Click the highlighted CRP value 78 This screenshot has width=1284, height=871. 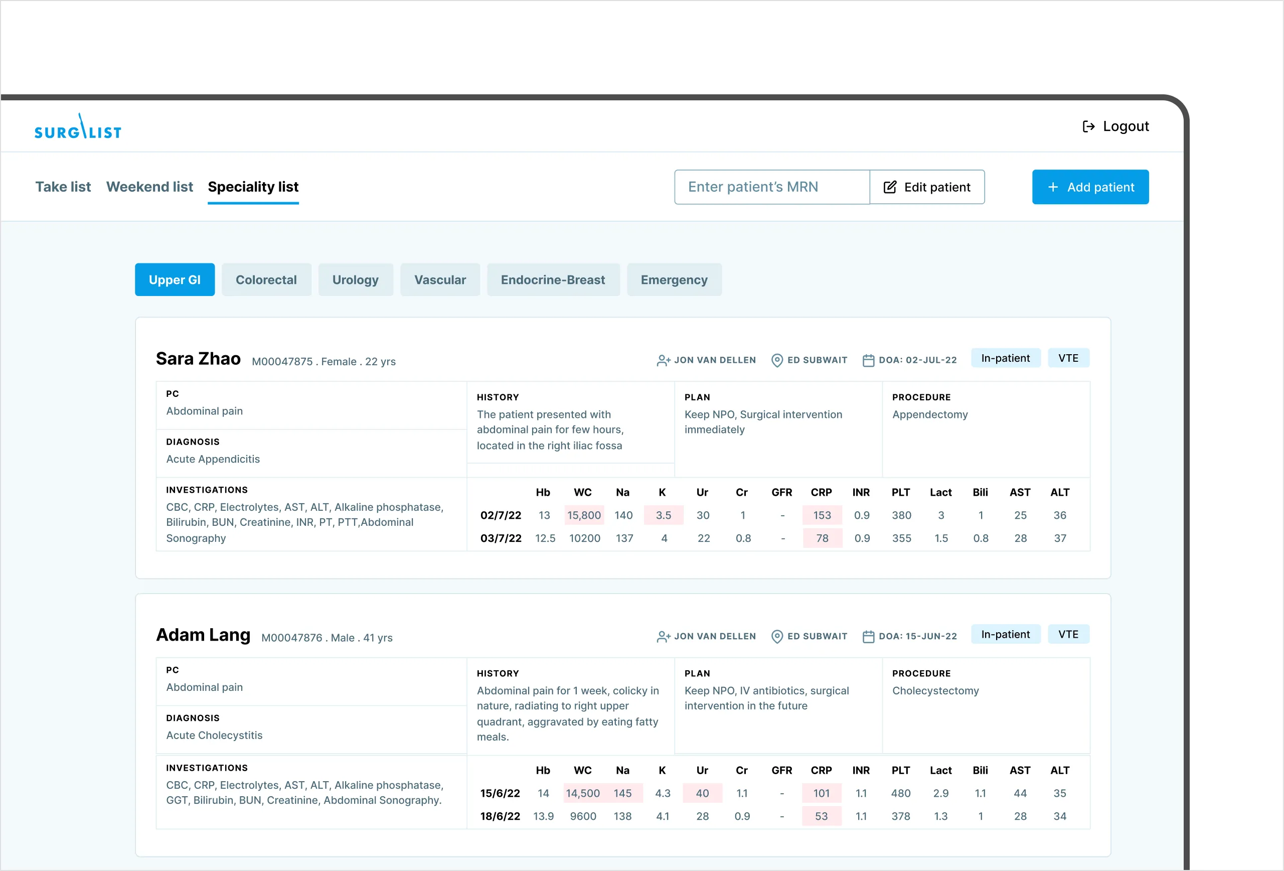tap(822, 538)
